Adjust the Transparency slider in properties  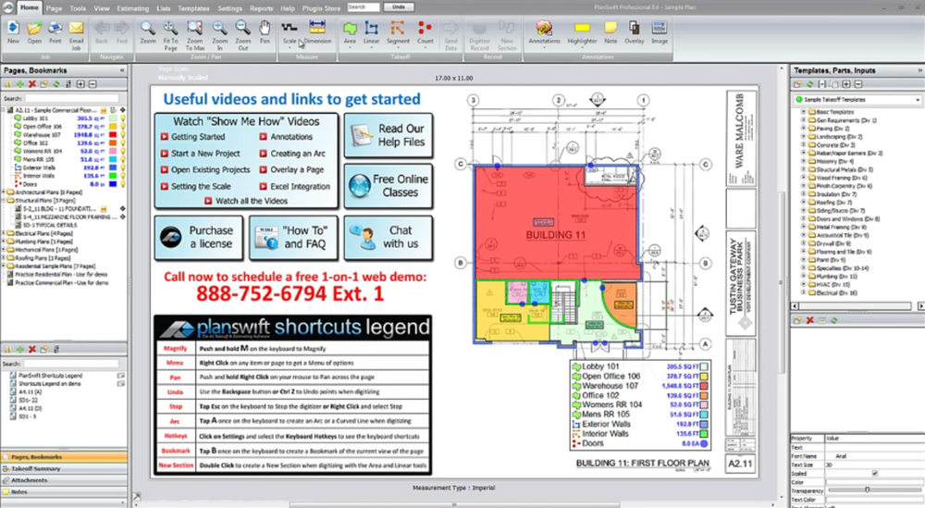click(x=867, y=489)
